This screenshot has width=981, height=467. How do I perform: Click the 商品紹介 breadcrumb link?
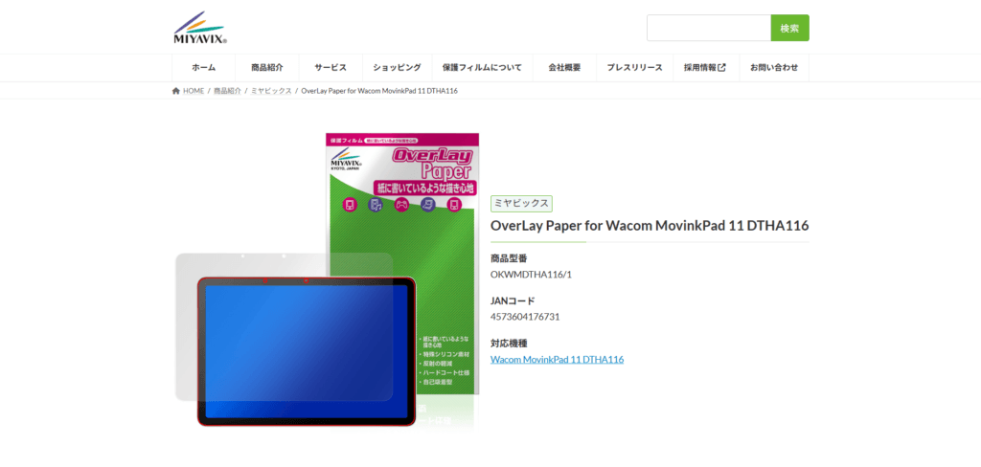227,91
